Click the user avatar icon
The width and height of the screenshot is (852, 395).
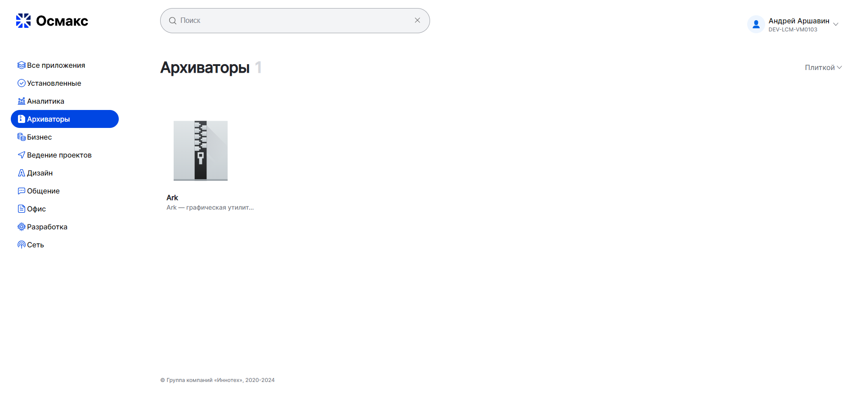756,24
